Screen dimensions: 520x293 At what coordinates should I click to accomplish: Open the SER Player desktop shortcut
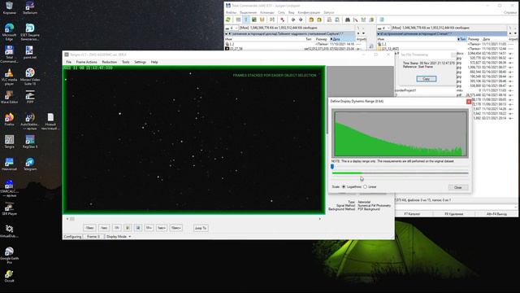pos(9,209)
